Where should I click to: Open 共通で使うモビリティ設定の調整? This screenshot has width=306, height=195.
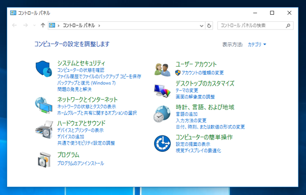click(86, 143)
